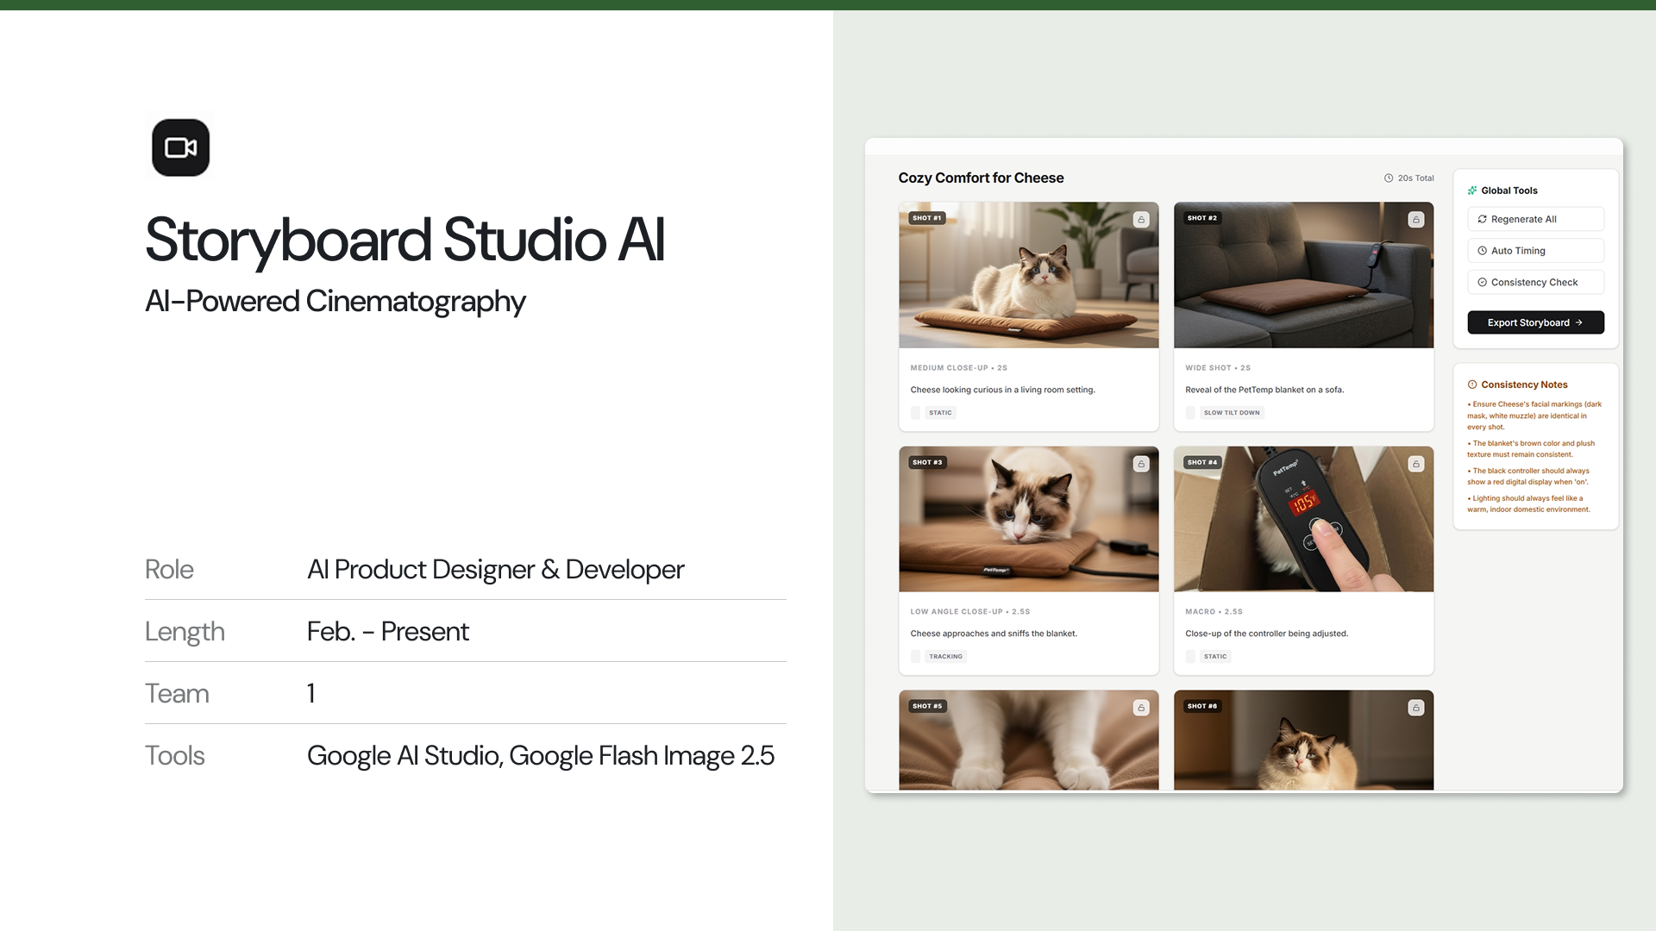Toggle the lock icon on Shot #4
Screen dimensions: 1656x931
coord(1415,464)
